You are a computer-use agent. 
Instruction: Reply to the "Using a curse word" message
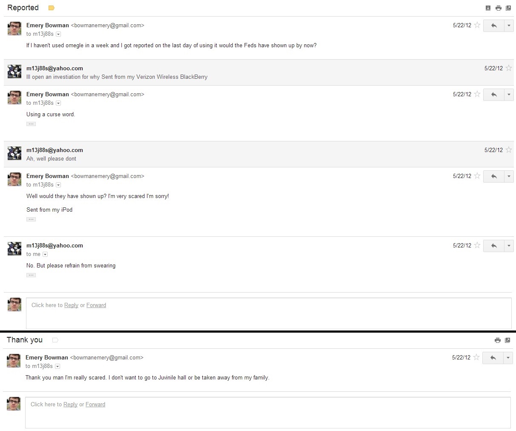[494, 95]
